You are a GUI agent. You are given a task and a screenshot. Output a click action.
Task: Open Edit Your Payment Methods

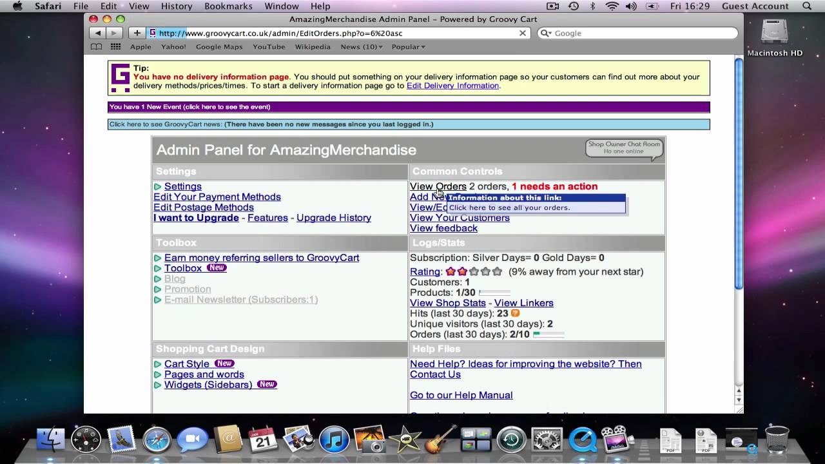[x=217, y=197]
